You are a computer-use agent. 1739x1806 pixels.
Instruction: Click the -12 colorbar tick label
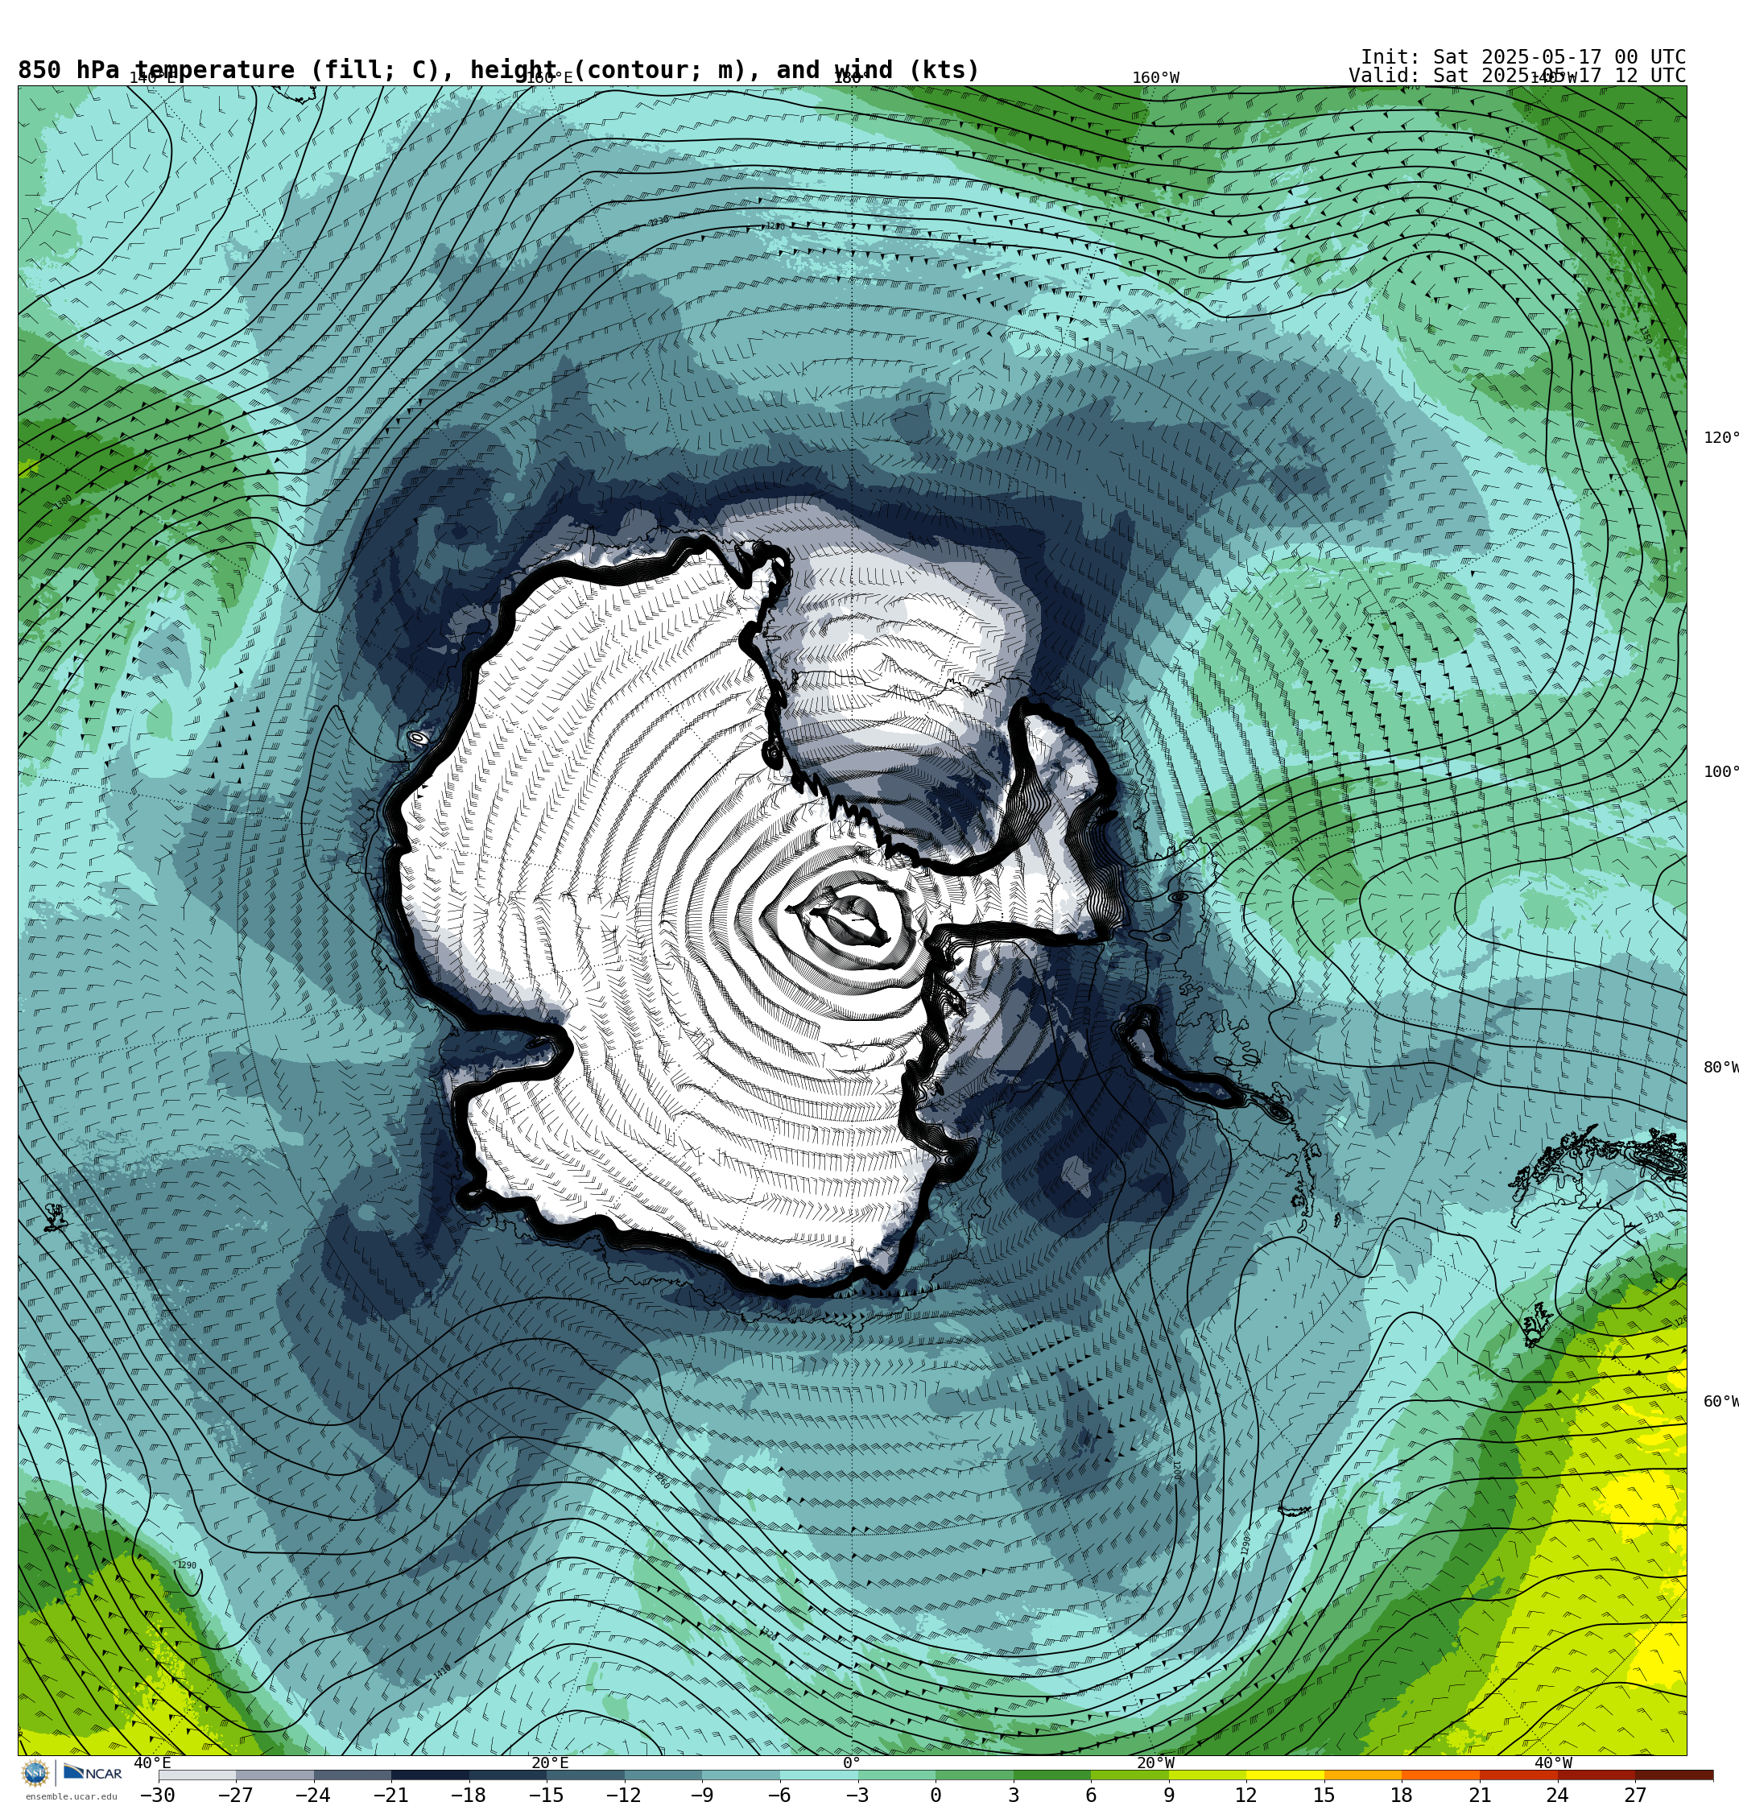(623, 1795)
